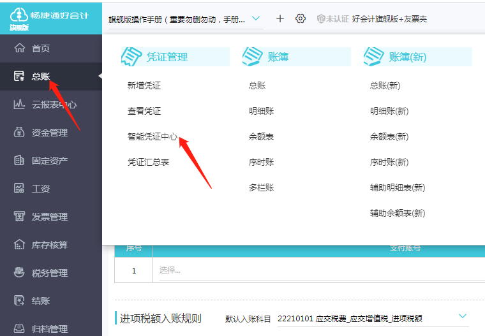This screenshot has height=336, width=485.
Task: Go to 税务管理 module
Action: (x=51, y=273)
